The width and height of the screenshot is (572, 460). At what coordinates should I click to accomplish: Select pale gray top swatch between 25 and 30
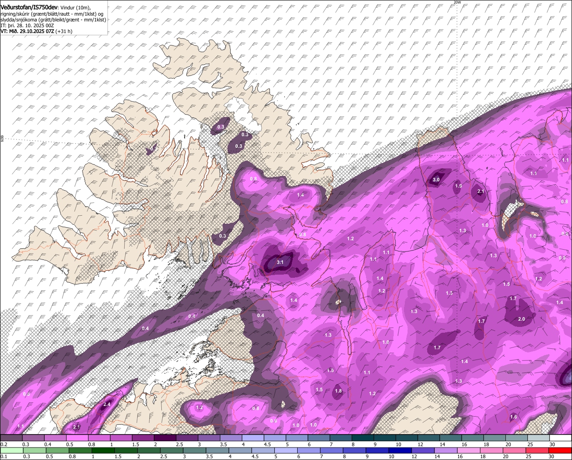(x=539, y=438)
